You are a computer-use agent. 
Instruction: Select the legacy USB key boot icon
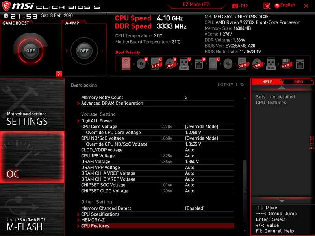[x=271, y=64]
